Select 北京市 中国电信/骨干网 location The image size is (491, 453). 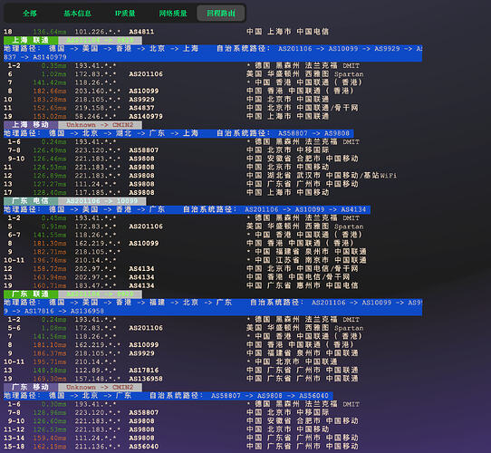pos(313,268)
